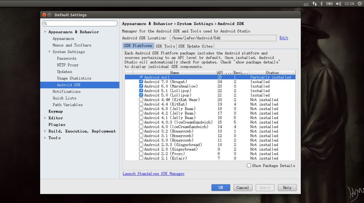Open the battery status indicator

[x=329, y=4]
